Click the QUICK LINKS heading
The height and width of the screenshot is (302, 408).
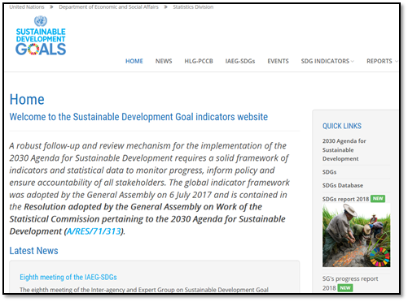342,126
